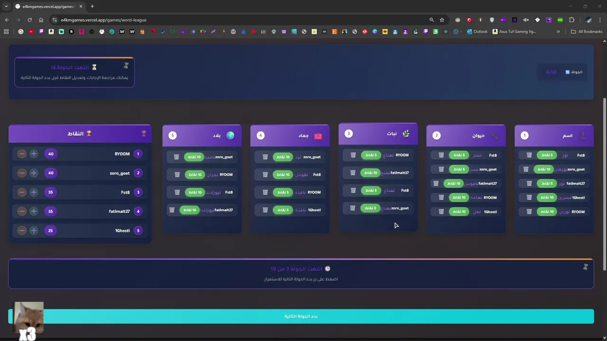Bookmark this page with the star icon
This screenshot has height=341, width=607.
(x=442, y=20)
